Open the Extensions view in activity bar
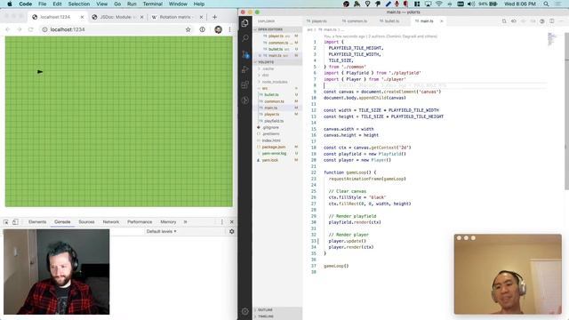Screen dimensions: 569x320 point(245,85)
